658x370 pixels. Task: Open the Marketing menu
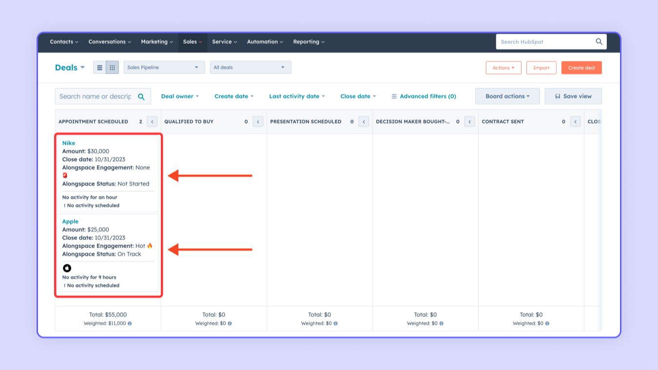click(157, 42)
